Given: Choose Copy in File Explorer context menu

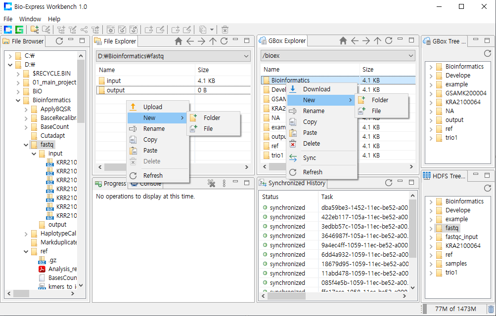Looking at the screenshot, I should [x=158, y=140].
